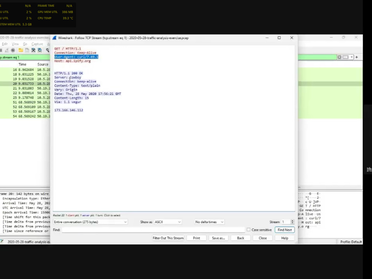
Task: Click the Back button
Action: tap(241, 238)
